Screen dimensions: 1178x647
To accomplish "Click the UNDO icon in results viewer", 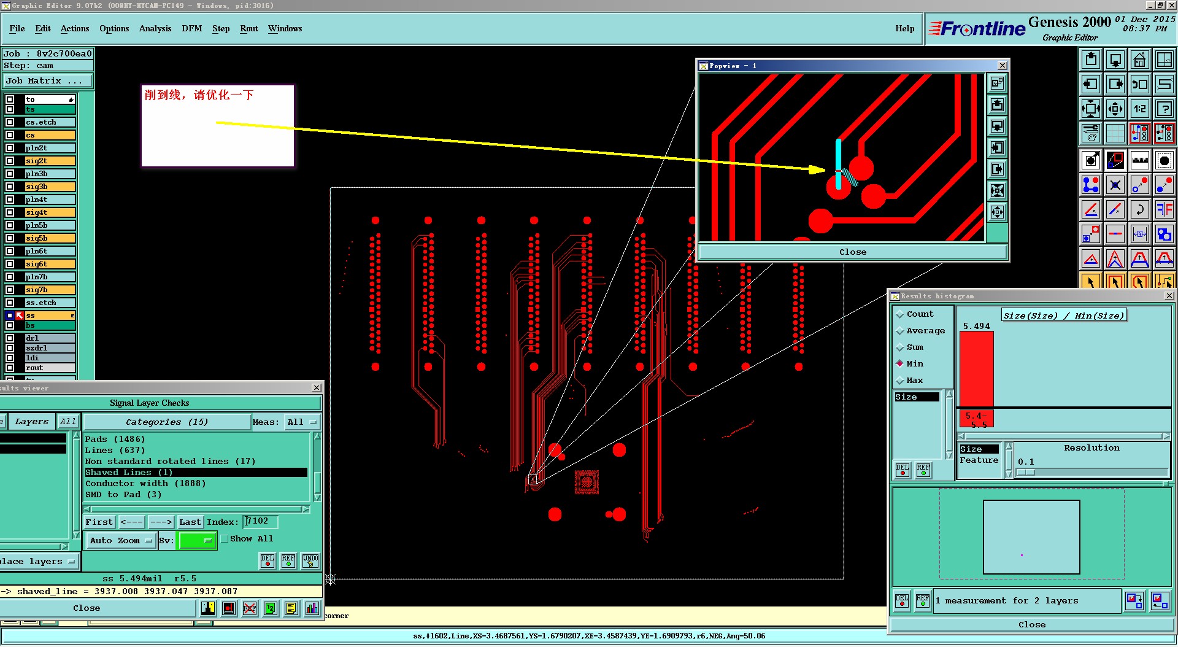I will click(x=310, y=560).
